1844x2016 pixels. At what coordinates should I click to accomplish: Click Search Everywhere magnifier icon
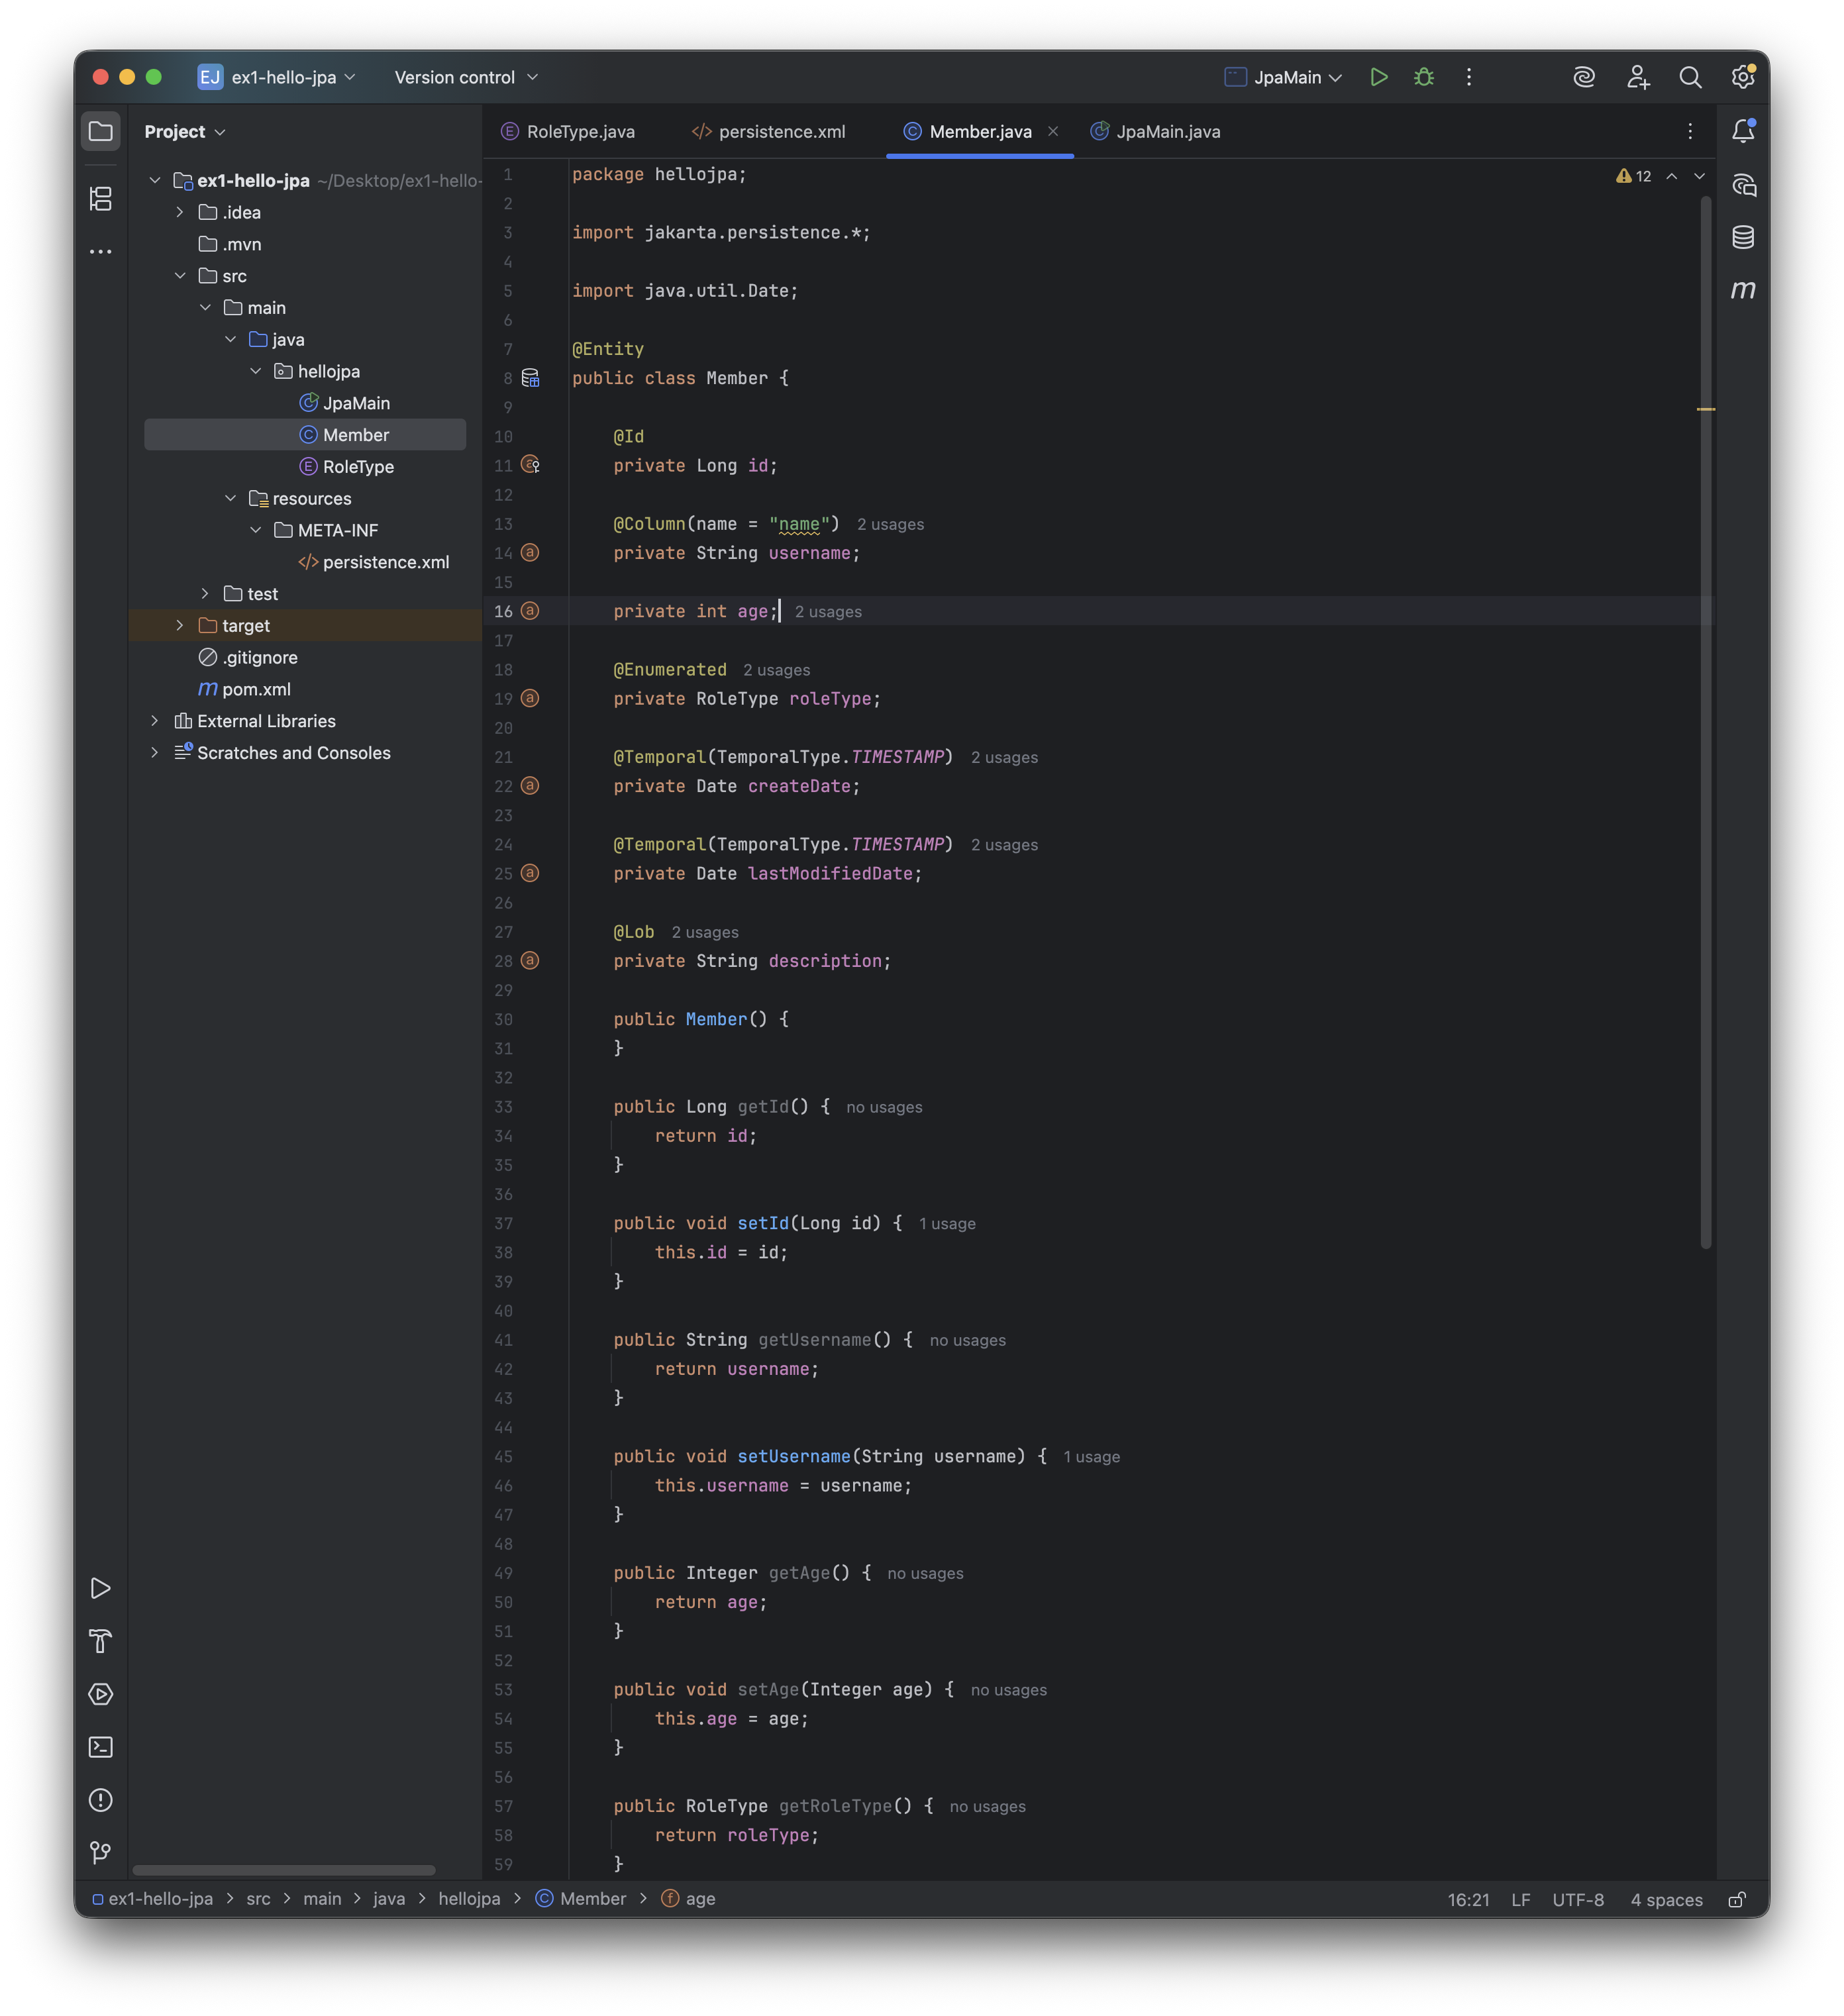coord(1690,77)
